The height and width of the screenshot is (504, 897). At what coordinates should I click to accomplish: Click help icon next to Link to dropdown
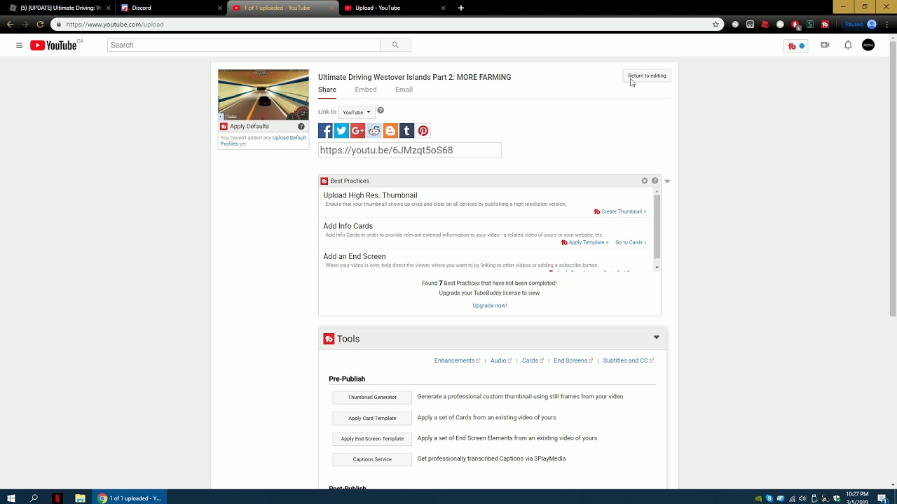381,111
